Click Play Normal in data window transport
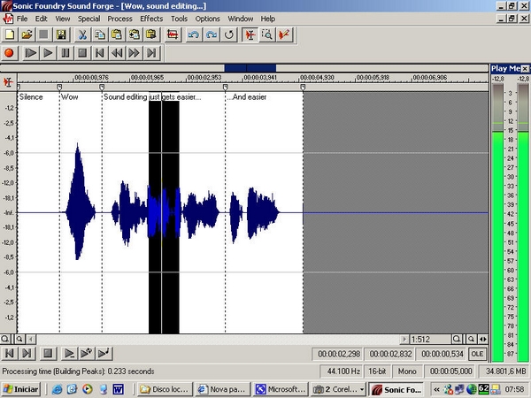This screenshot has width=531, height=398. pyautogui.click(x=69, y=353)
